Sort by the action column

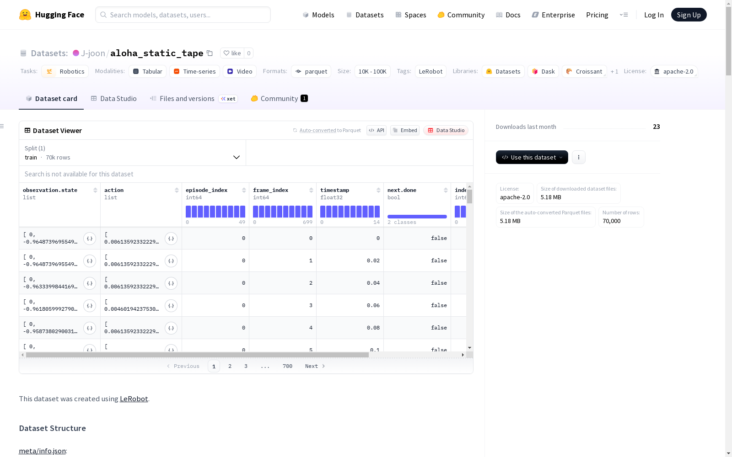[x=177, y=190]
